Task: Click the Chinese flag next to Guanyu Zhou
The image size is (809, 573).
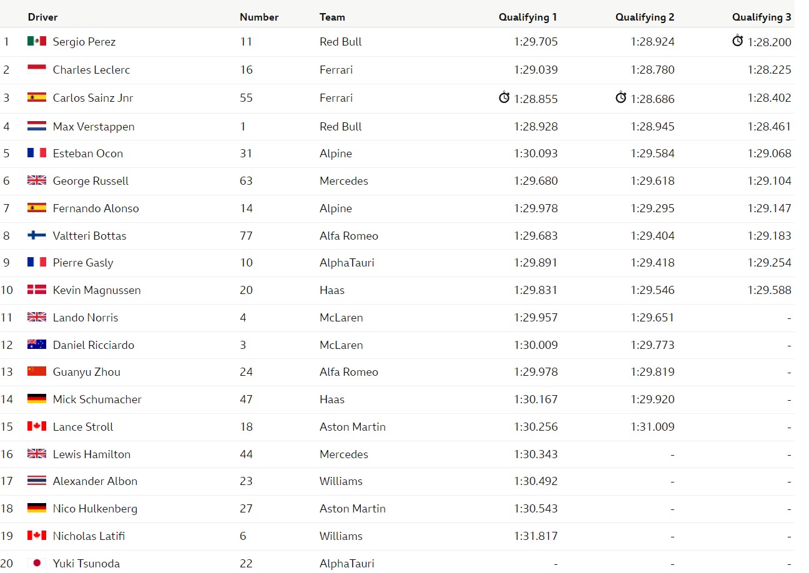Action: pos(37,371)
